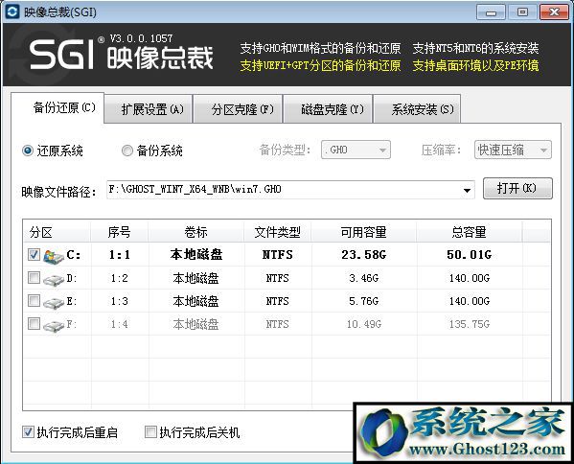Uncheck the C: partition checkbox

[34, 254]
